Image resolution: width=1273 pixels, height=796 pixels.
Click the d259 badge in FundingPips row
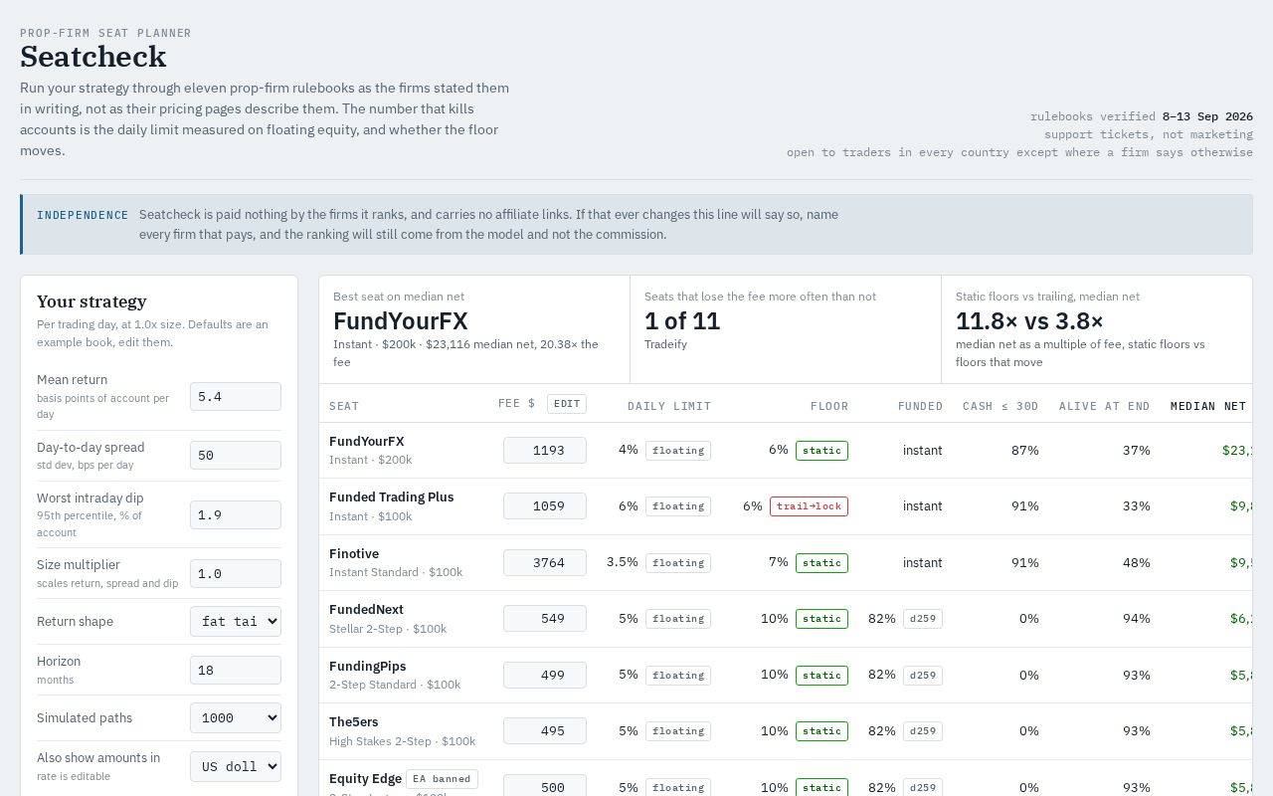coord(923,675)
